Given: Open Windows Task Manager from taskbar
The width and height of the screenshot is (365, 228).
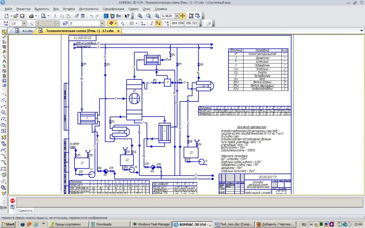Looking at the screenshot, I should point(151,224).
